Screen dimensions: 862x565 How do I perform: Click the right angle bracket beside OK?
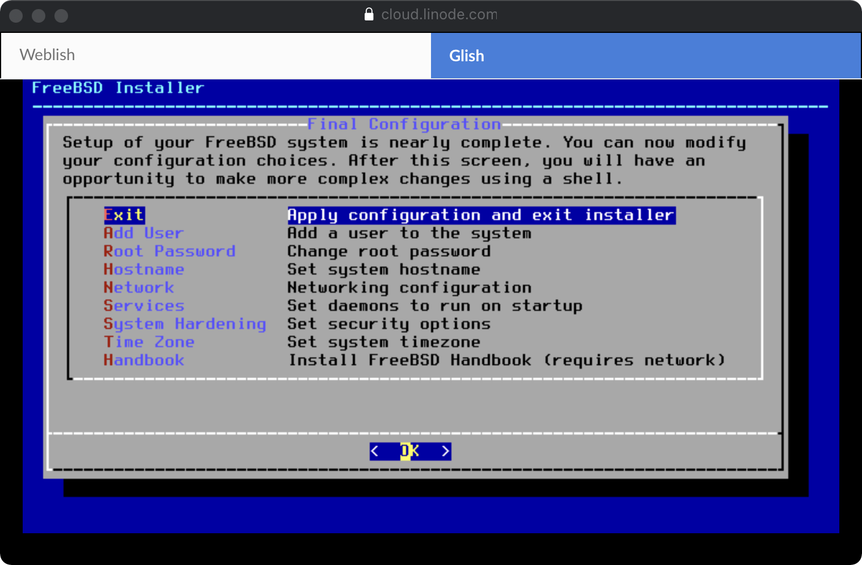446,451
